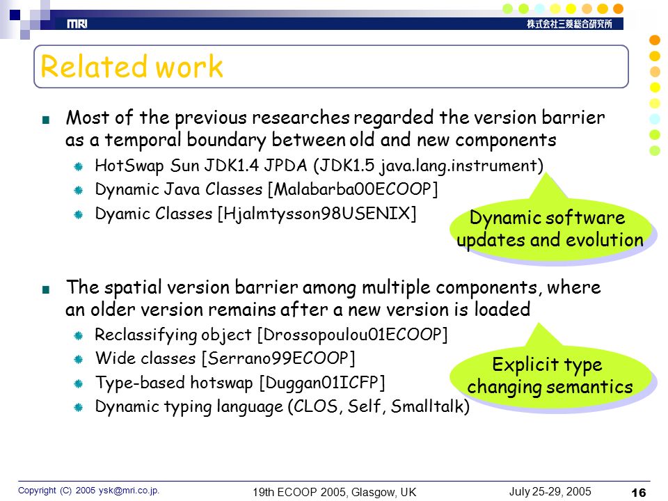Screen dimensions: 668x501
Task: Select the 'HotSwap Sun JDK1.4 JPDA' bullet
Action: (319, 166)
